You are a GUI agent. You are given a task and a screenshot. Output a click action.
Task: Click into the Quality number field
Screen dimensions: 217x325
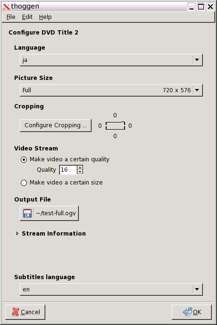coord(68,170)
